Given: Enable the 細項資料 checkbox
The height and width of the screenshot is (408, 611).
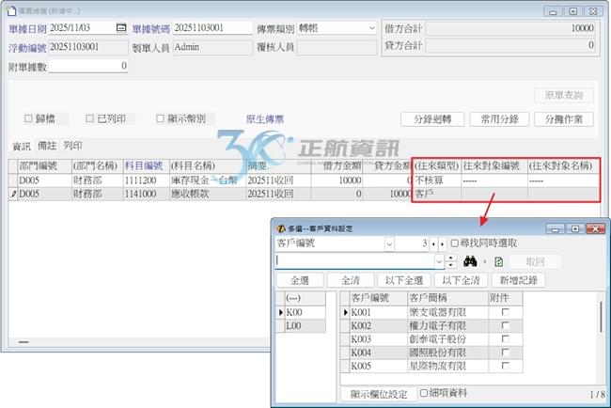Looking at the screenshot, I should 424,393.
